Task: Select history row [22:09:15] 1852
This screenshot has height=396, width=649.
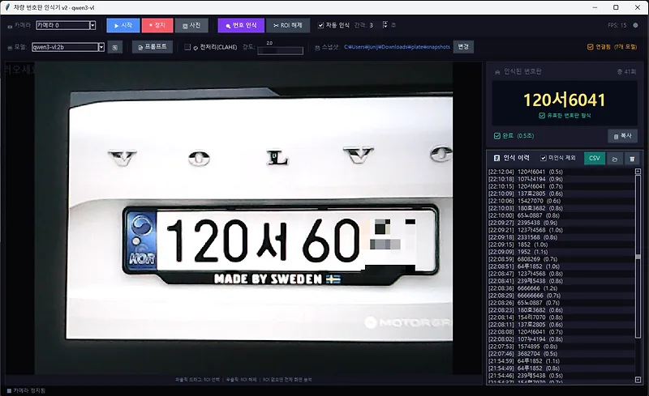Action: [x=561, y=245]
